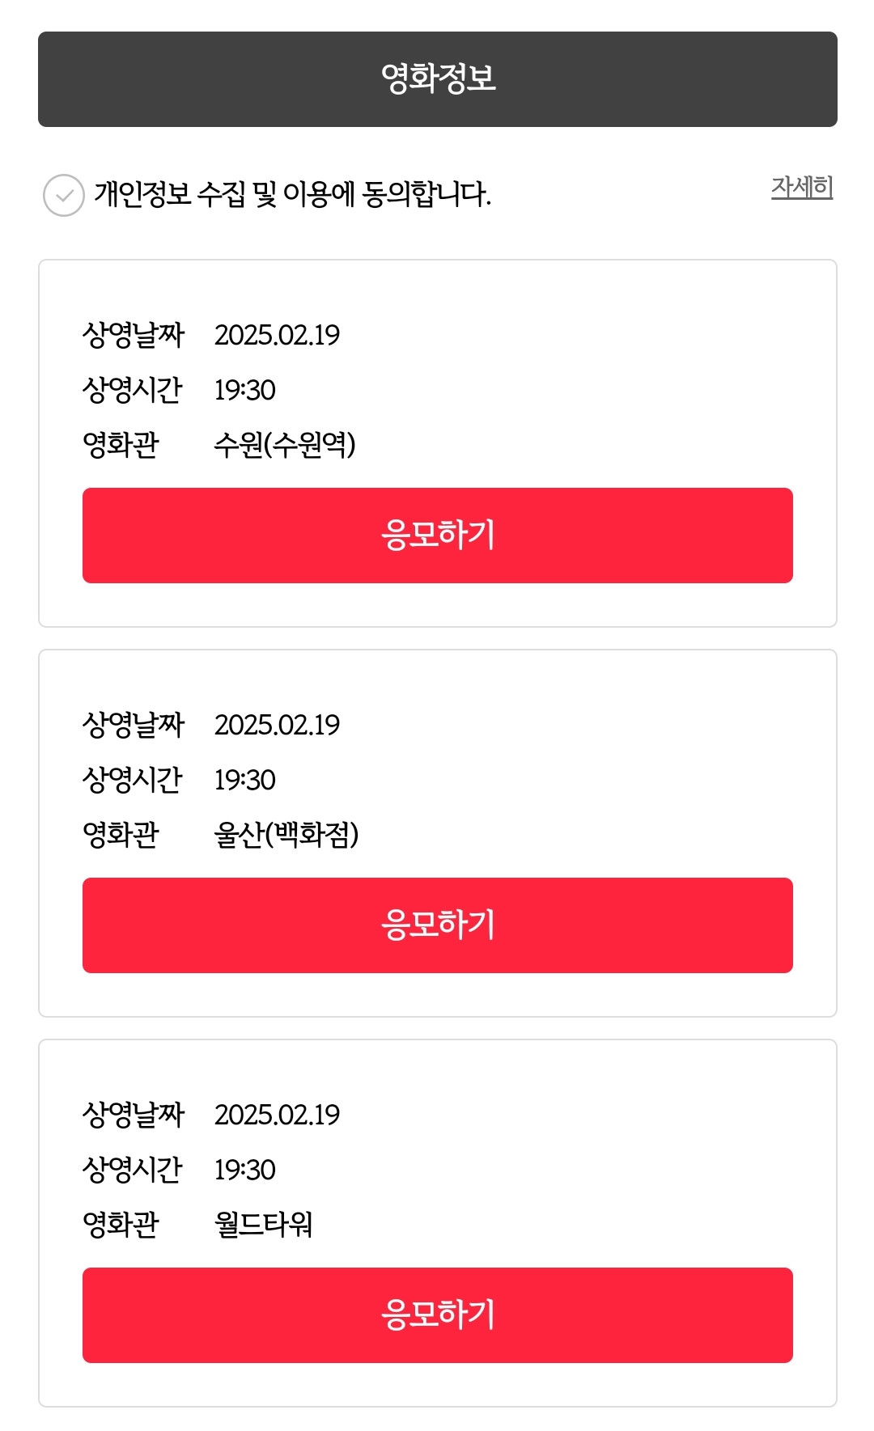Select the 월드타워 theater name
Image resolution: width=874 pixels, height=1431 pixels.
coord(263,1225)
